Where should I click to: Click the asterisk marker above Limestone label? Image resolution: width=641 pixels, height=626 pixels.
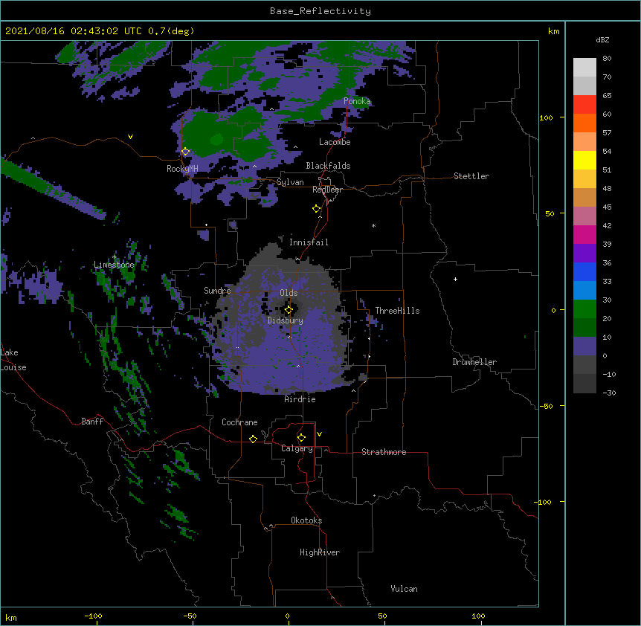tap(115, 257)
